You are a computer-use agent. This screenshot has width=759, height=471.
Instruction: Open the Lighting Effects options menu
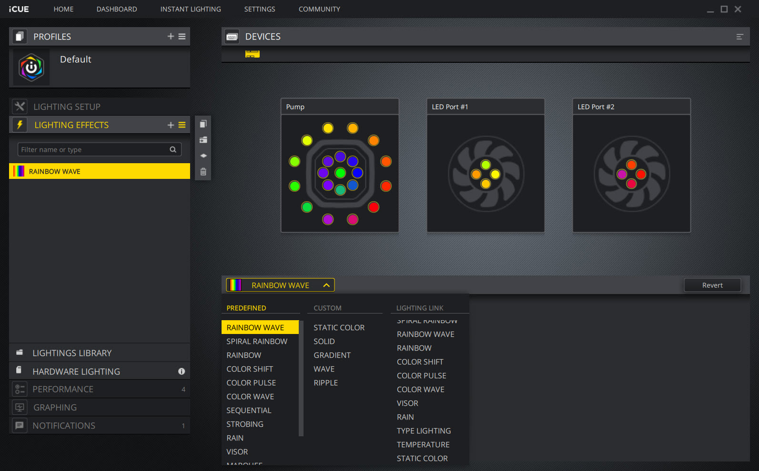click(182, 125)
